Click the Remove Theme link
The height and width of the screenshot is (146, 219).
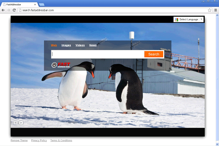click(19, 140)
